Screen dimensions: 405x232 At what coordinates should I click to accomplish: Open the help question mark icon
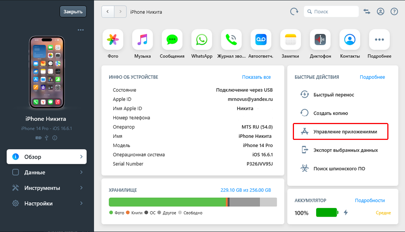point(394,12)
